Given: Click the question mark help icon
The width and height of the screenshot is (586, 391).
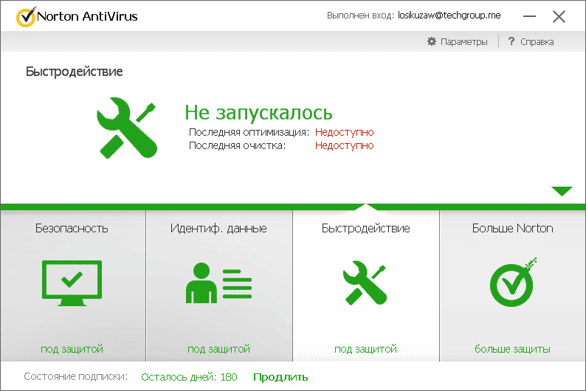Looking at the screenshot, I should point(511,41).
